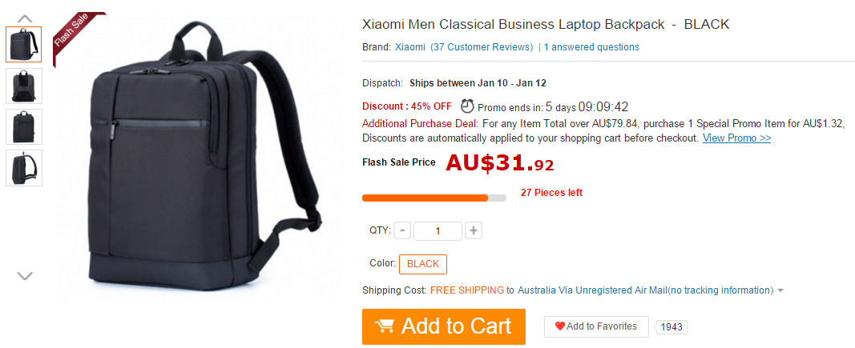The width and height of the screenshot is (855, 348).
Task: Click the thumbnail gallery up arrow
Action: (25, 18)
